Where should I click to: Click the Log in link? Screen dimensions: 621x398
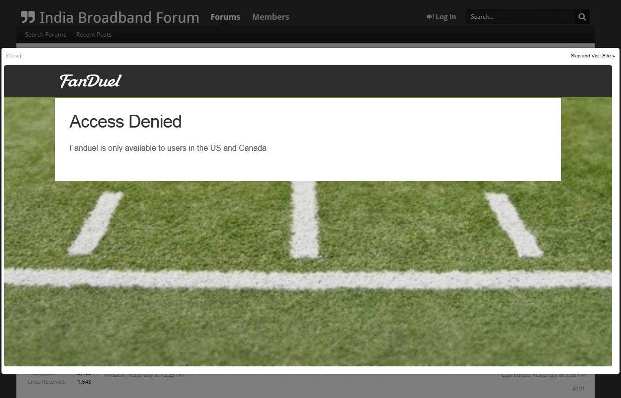(x=445, y=17)
